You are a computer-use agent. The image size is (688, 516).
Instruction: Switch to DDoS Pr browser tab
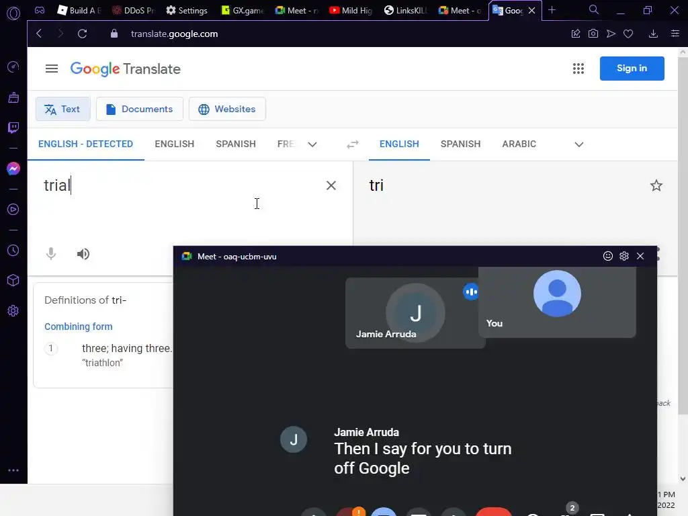point(134,10)
